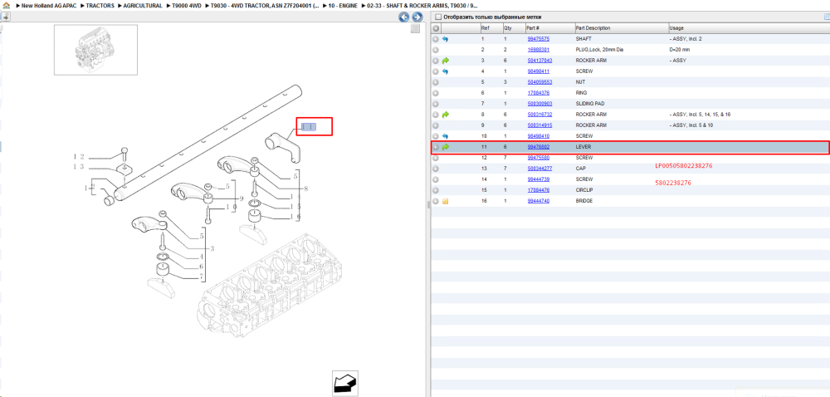Screen dimensions: 830x397
Task: Go to the next diagram arrow
Action: point(417,17)
